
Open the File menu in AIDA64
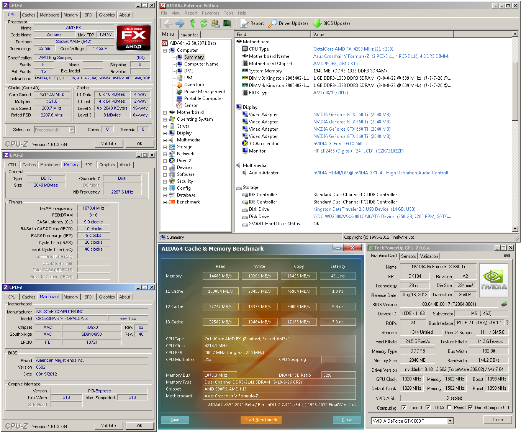click(x=164, y=13)
